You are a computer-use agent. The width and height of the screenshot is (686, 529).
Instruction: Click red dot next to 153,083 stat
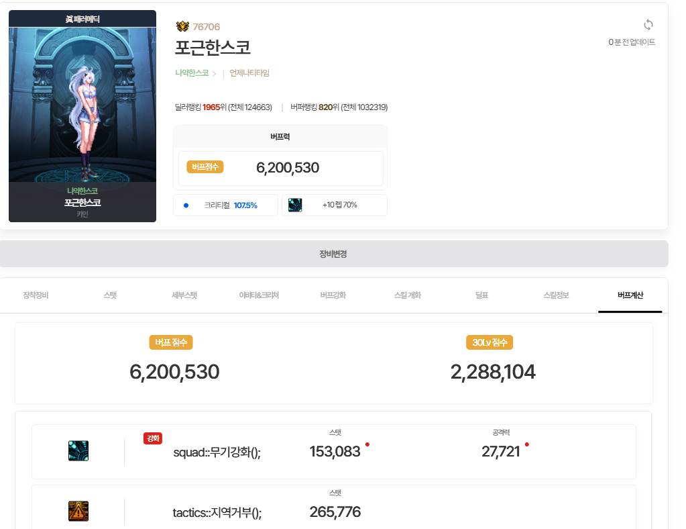367,444
